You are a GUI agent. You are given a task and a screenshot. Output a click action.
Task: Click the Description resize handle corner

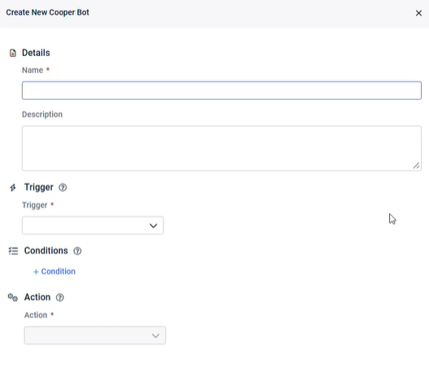(x=416, y=166)
